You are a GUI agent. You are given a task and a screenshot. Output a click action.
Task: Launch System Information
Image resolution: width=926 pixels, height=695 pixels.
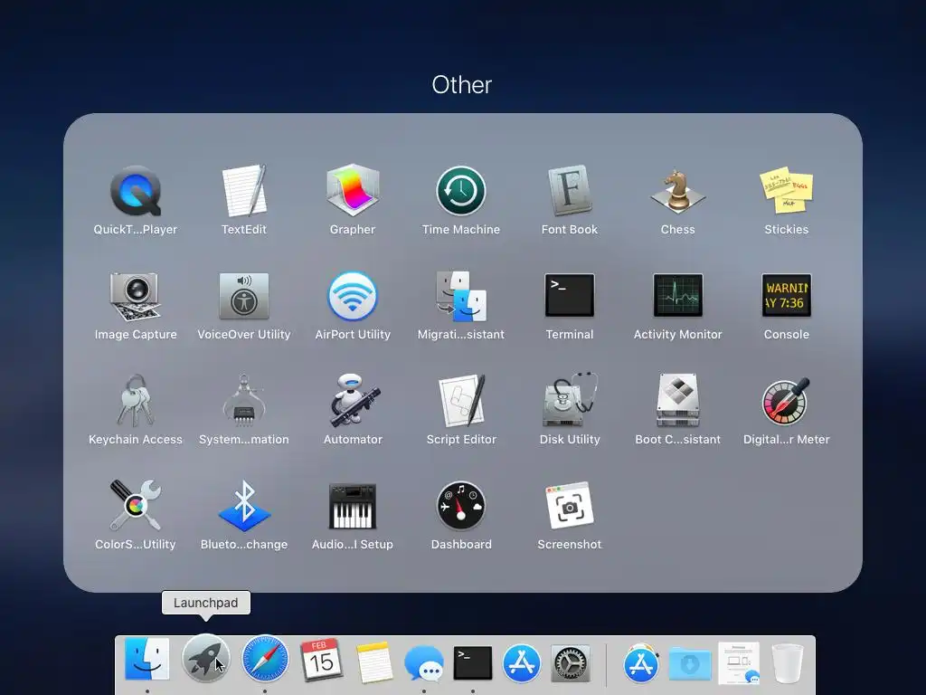(244, 401)
